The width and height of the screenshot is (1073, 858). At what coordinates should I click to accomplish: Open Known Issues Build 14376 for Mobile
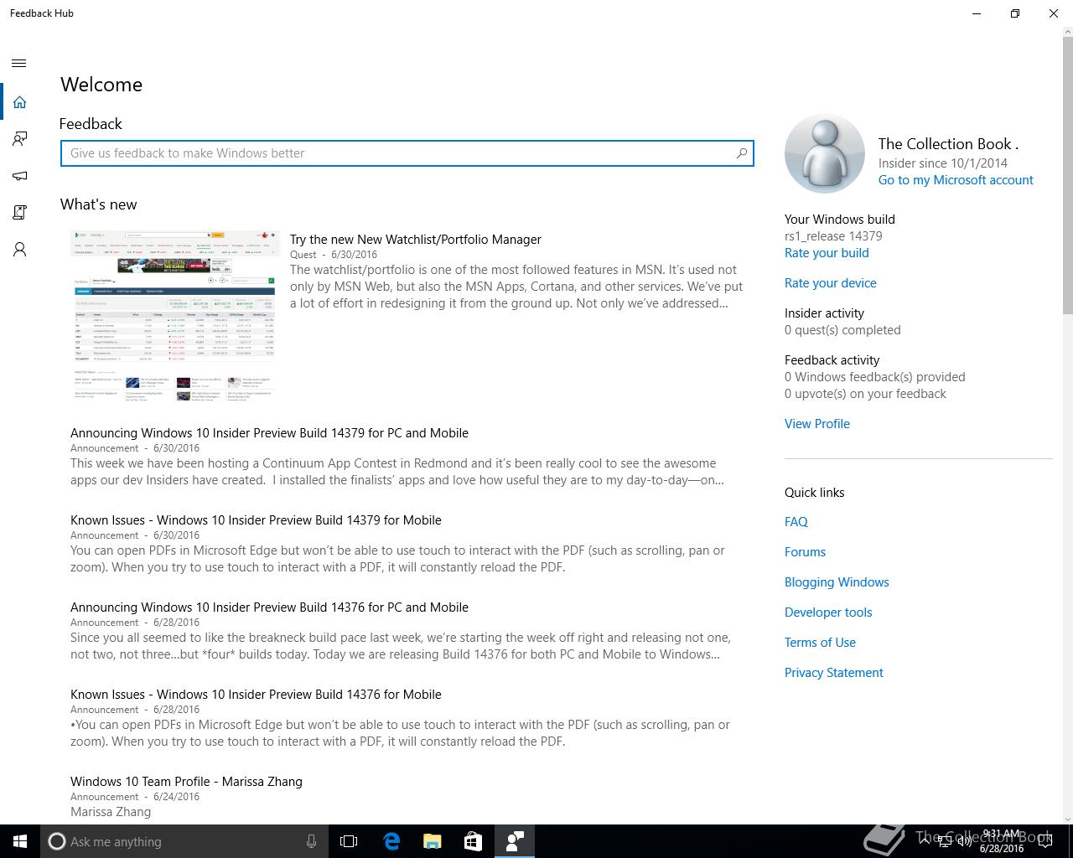coord(256,695)
